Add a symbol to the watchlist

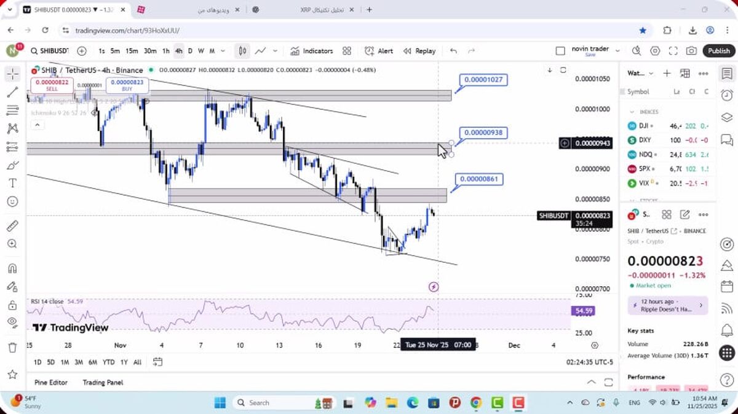(x=667, y=73)
